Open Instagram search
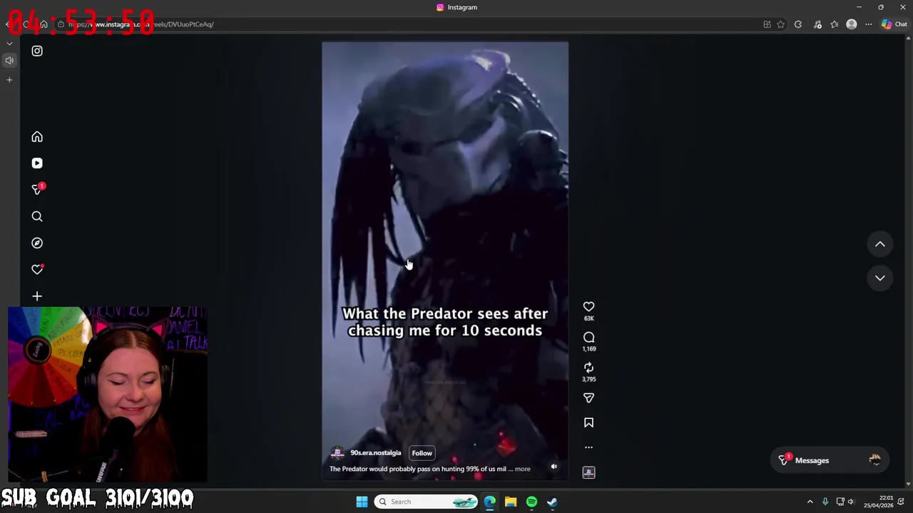The width and height of the screenshot is (913, 513). (37, 217)
